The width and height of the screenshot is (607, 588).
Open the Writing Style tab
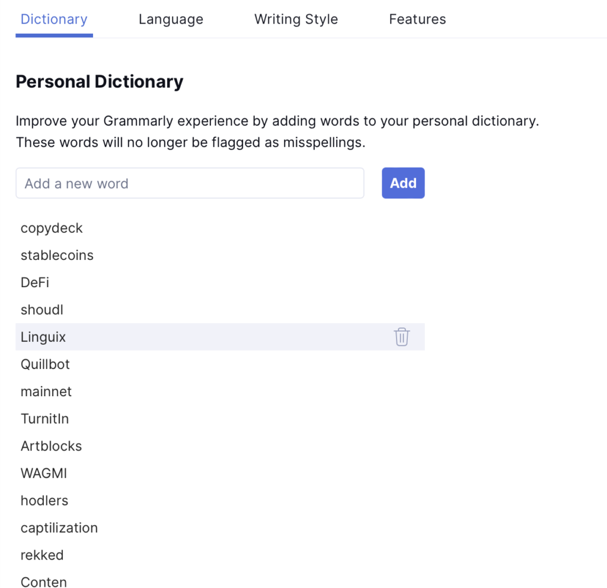[296, 19]
